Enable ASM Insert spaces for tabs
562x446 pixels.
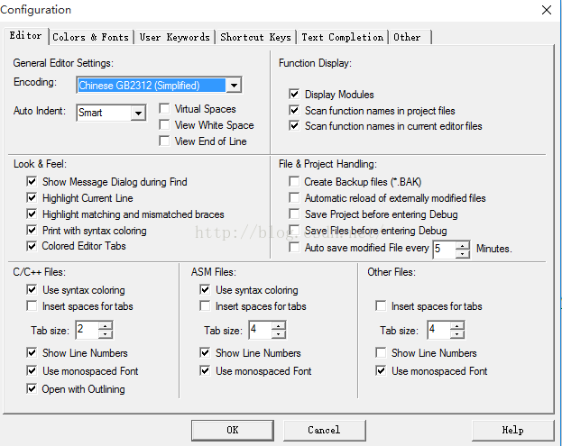[x=205, y=306]
